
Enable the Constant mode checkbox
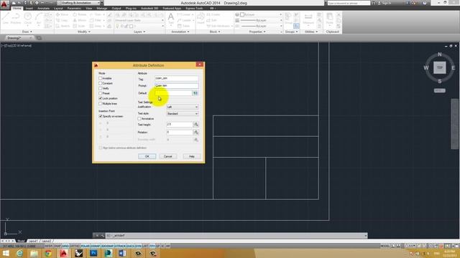pos(101,83)
